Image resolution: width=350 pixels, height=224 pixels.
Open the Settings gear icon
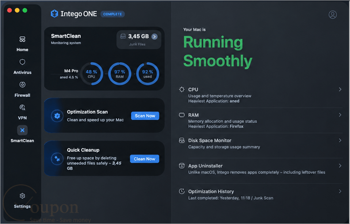click(x=23, y=196)
